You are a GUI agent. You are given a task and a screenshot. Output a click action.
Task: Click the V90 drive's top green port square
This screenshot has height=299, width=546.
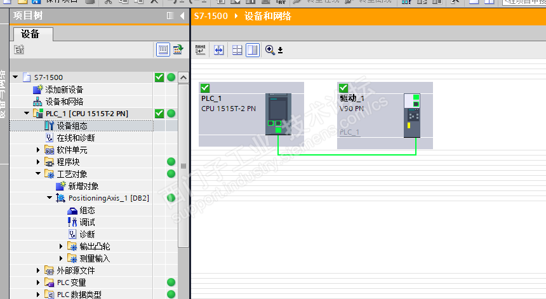tap(416, 97)
